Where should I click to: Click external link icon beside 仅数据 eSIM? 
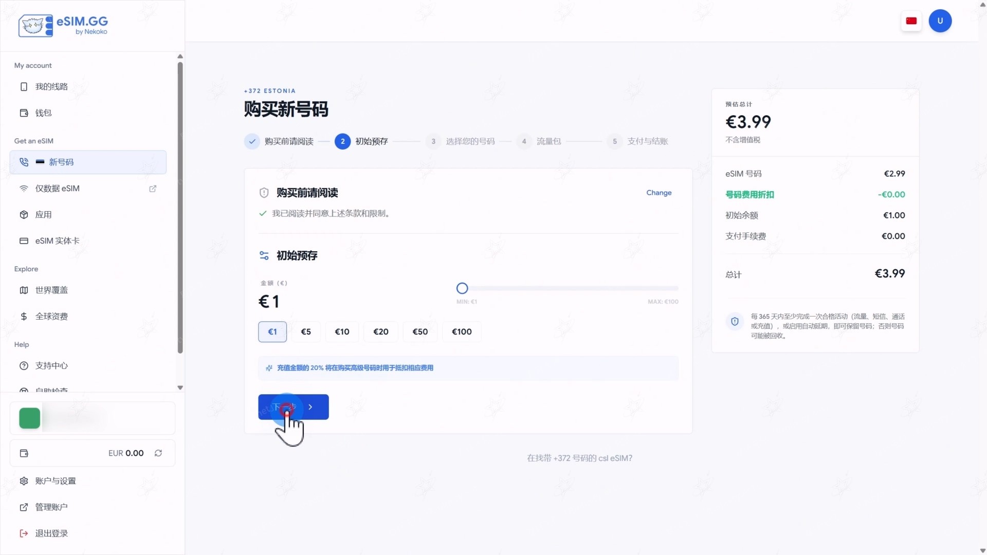[x=153, y=189]
